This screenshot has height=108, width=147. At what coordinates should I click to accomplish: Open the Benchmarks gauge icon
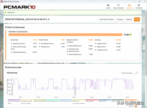pyautogui.click(x=118, y=5)
